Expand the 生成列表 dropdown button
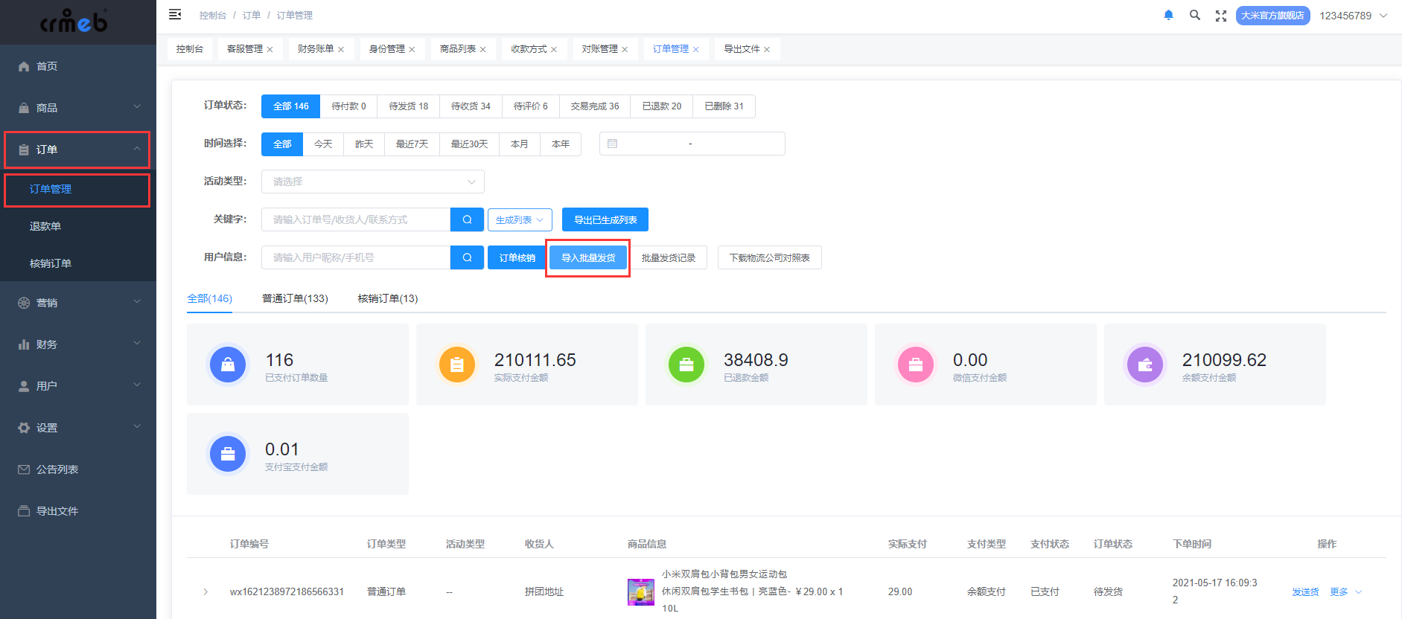Screen dimensions: 1402x619 520,219
